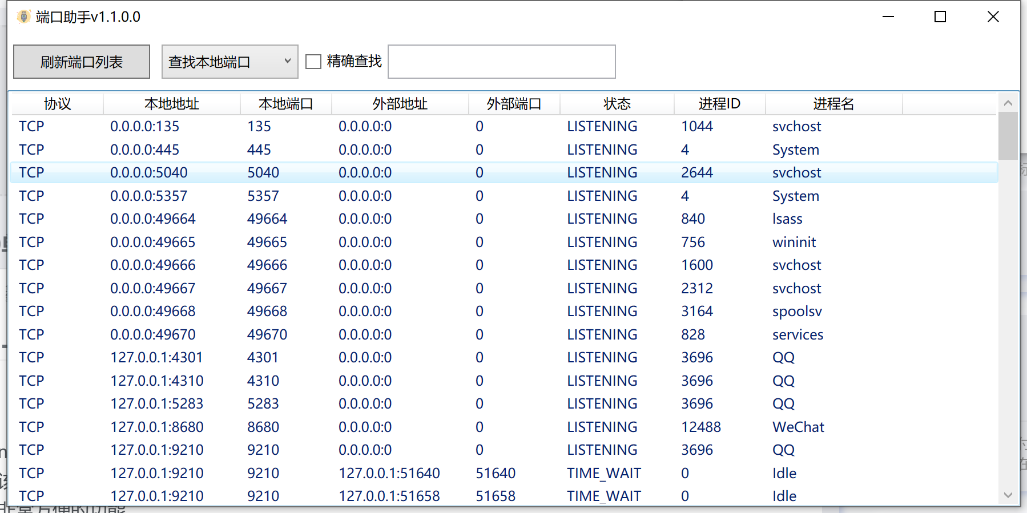This screenshot has width=1027, height=513.
Task: Sort by the 进程名 column header
Action: [834, 104]
